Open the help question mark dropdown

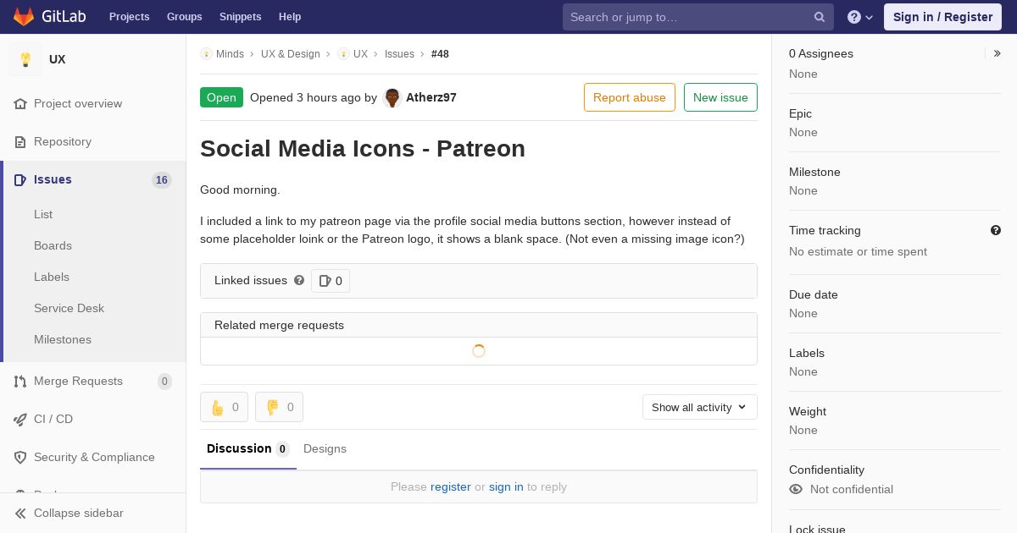tap(859, 17)
